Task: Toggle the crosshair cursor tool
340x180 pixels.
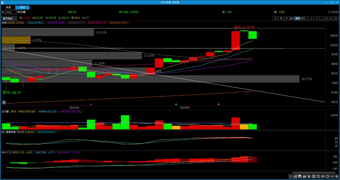Action: 318,176
